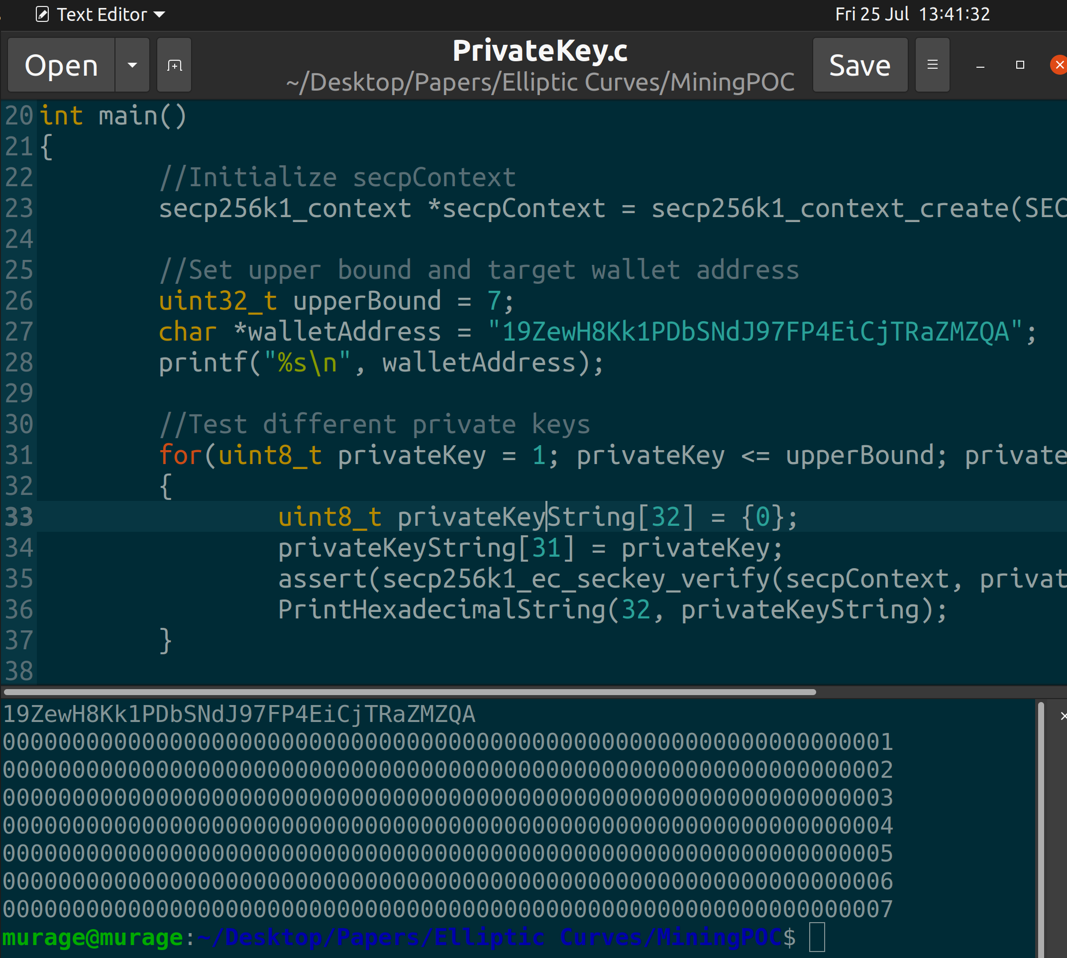
Task: Click the terminal prompt cursor box
Action: 816,937
